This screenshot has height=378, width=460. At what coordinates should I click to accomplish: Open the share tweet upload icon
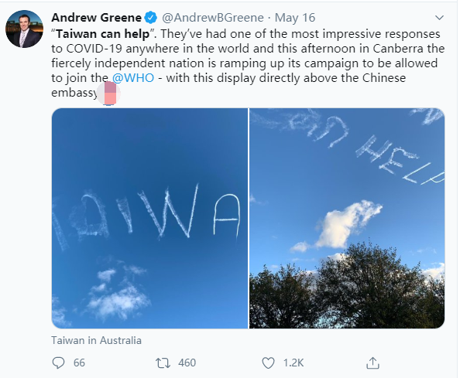pos(372,363)
